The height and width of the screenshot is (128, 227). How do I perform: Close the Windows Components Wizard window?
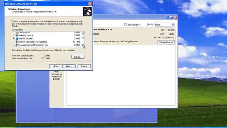tap(90, 4)
